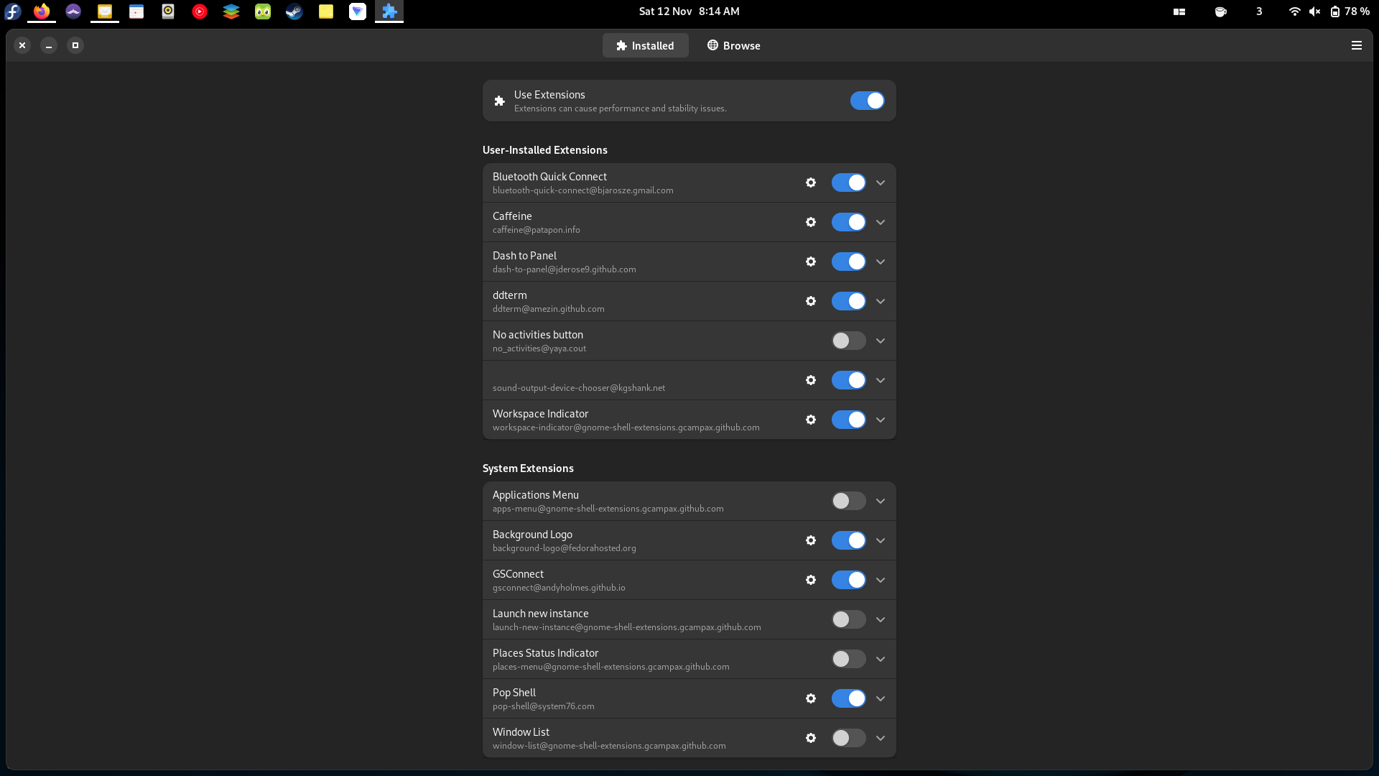Open Workspace Indicator settings gear
The image size is (1379, 776).
pyautogui.click(x=811, y=420)
